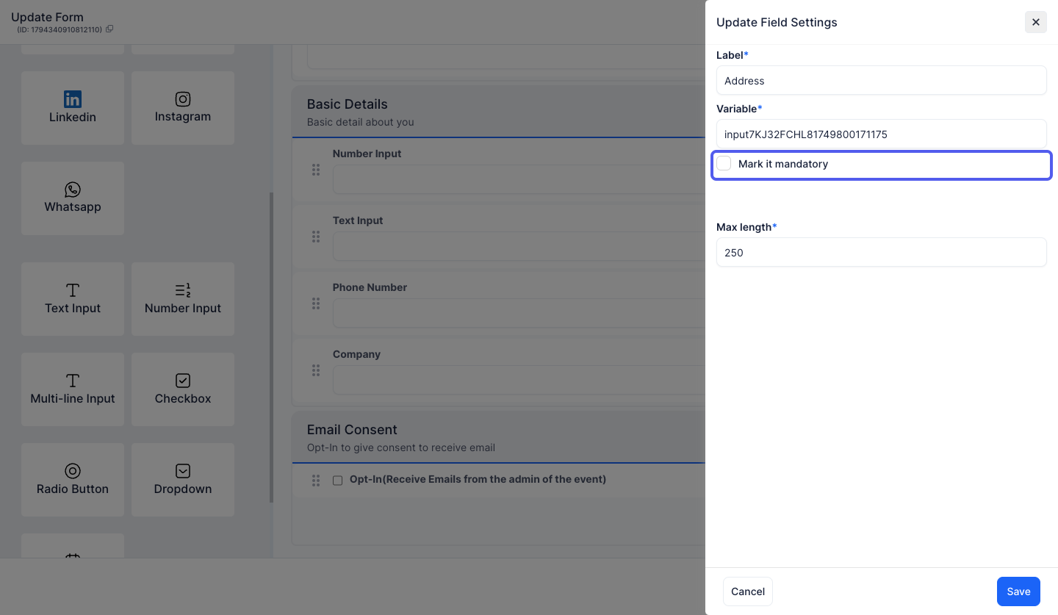Tick the Mark it mandatory checkbox

(x=724, y=163)
